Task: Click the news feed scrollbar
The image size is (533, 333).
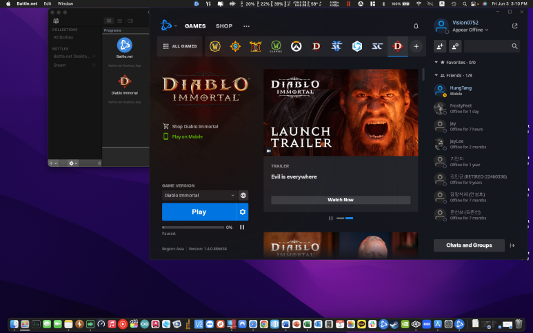Action: 423,74
